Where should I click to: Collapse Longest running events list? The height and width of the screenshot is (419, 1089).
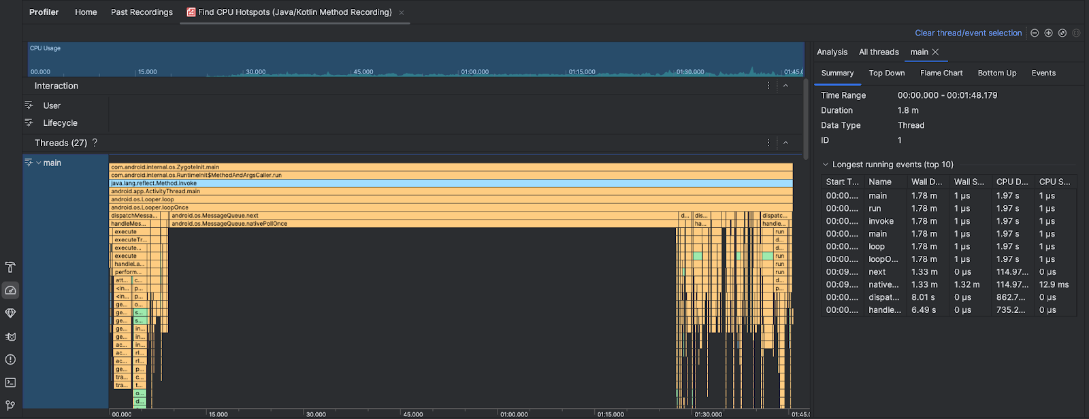pos(826,165)
